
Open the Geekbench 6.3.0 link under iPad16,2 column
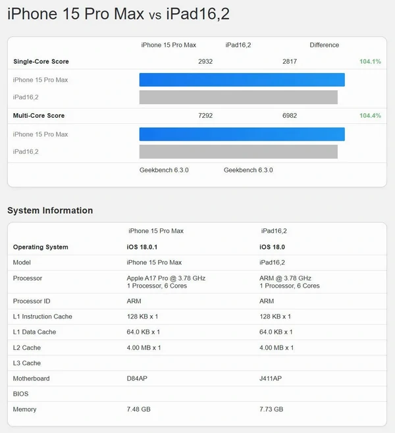point(248,170)
